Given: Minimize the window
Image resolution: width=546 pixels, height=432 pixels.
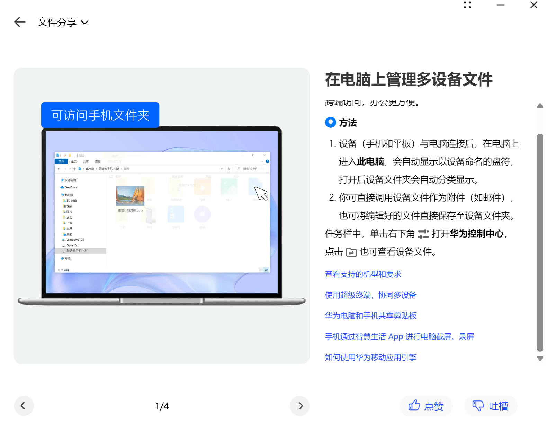Looking at the screenshot, I should (501, 5).
